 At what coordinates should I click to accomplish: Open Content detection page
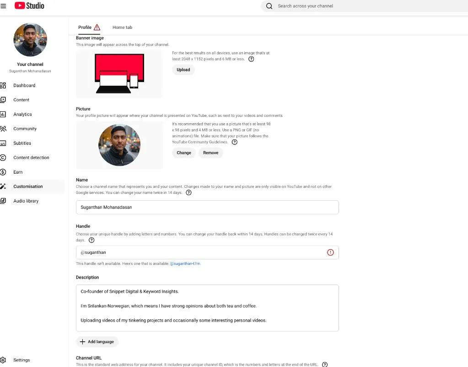(x=31, y=158)
